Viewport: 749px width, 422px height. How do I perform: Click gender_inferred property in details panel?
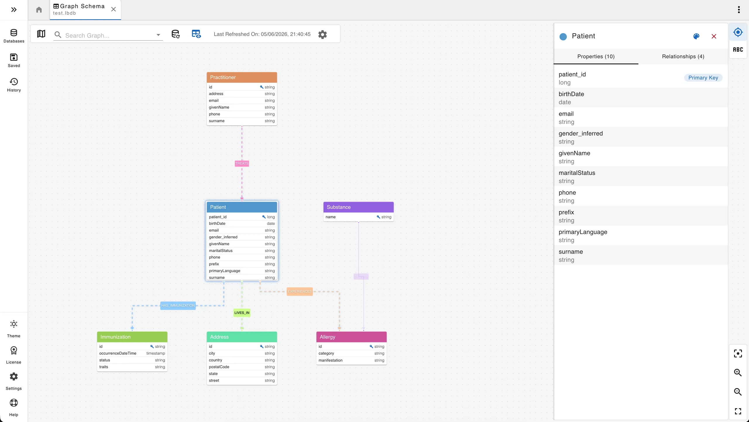(x=641, y=137)
